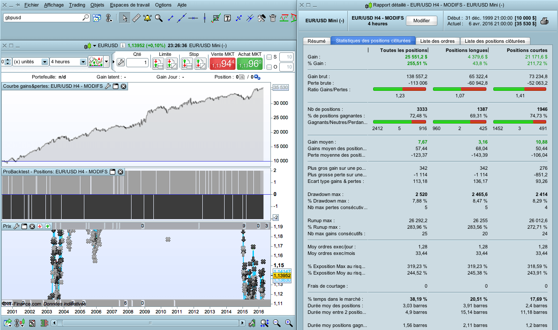Open the Trading menu
The image size is (558, 330).
[x=77, y=5]
